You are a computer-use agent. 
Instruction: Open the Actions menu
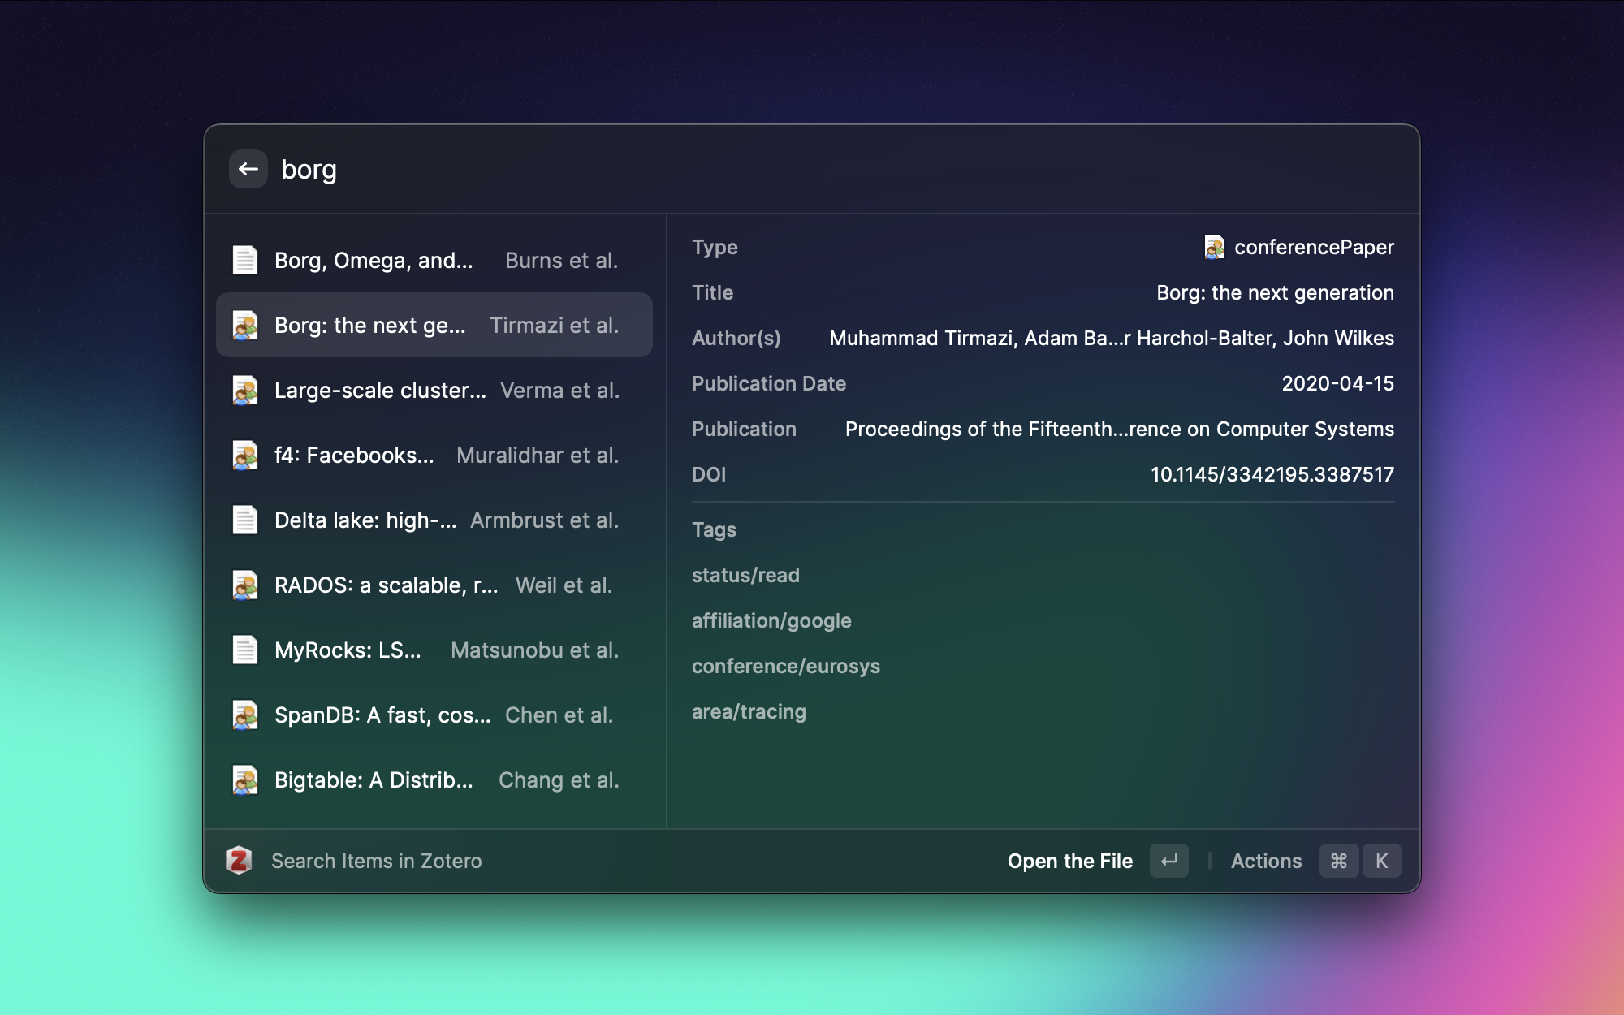pos(1266,861)
